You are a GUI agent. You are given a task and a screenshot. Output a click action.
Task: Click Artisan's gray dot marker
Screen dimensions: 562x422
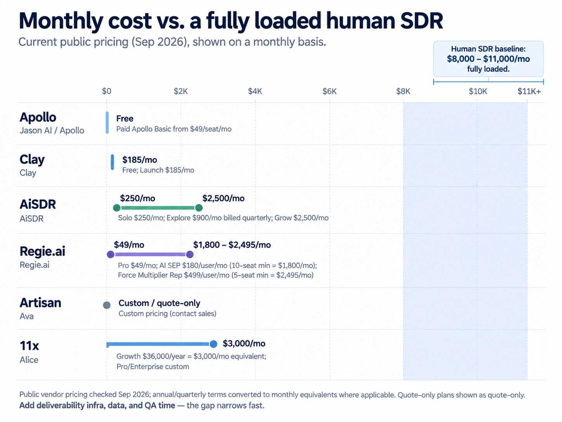tap(107, 305)
